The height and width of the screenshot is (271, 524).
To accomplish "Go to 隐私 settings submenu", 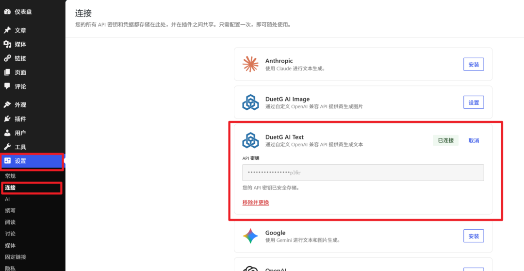I will tap(10, 268).
